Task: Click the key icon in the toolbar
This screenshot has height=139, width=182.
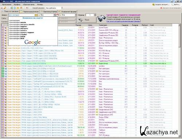Action: [5, 8]
